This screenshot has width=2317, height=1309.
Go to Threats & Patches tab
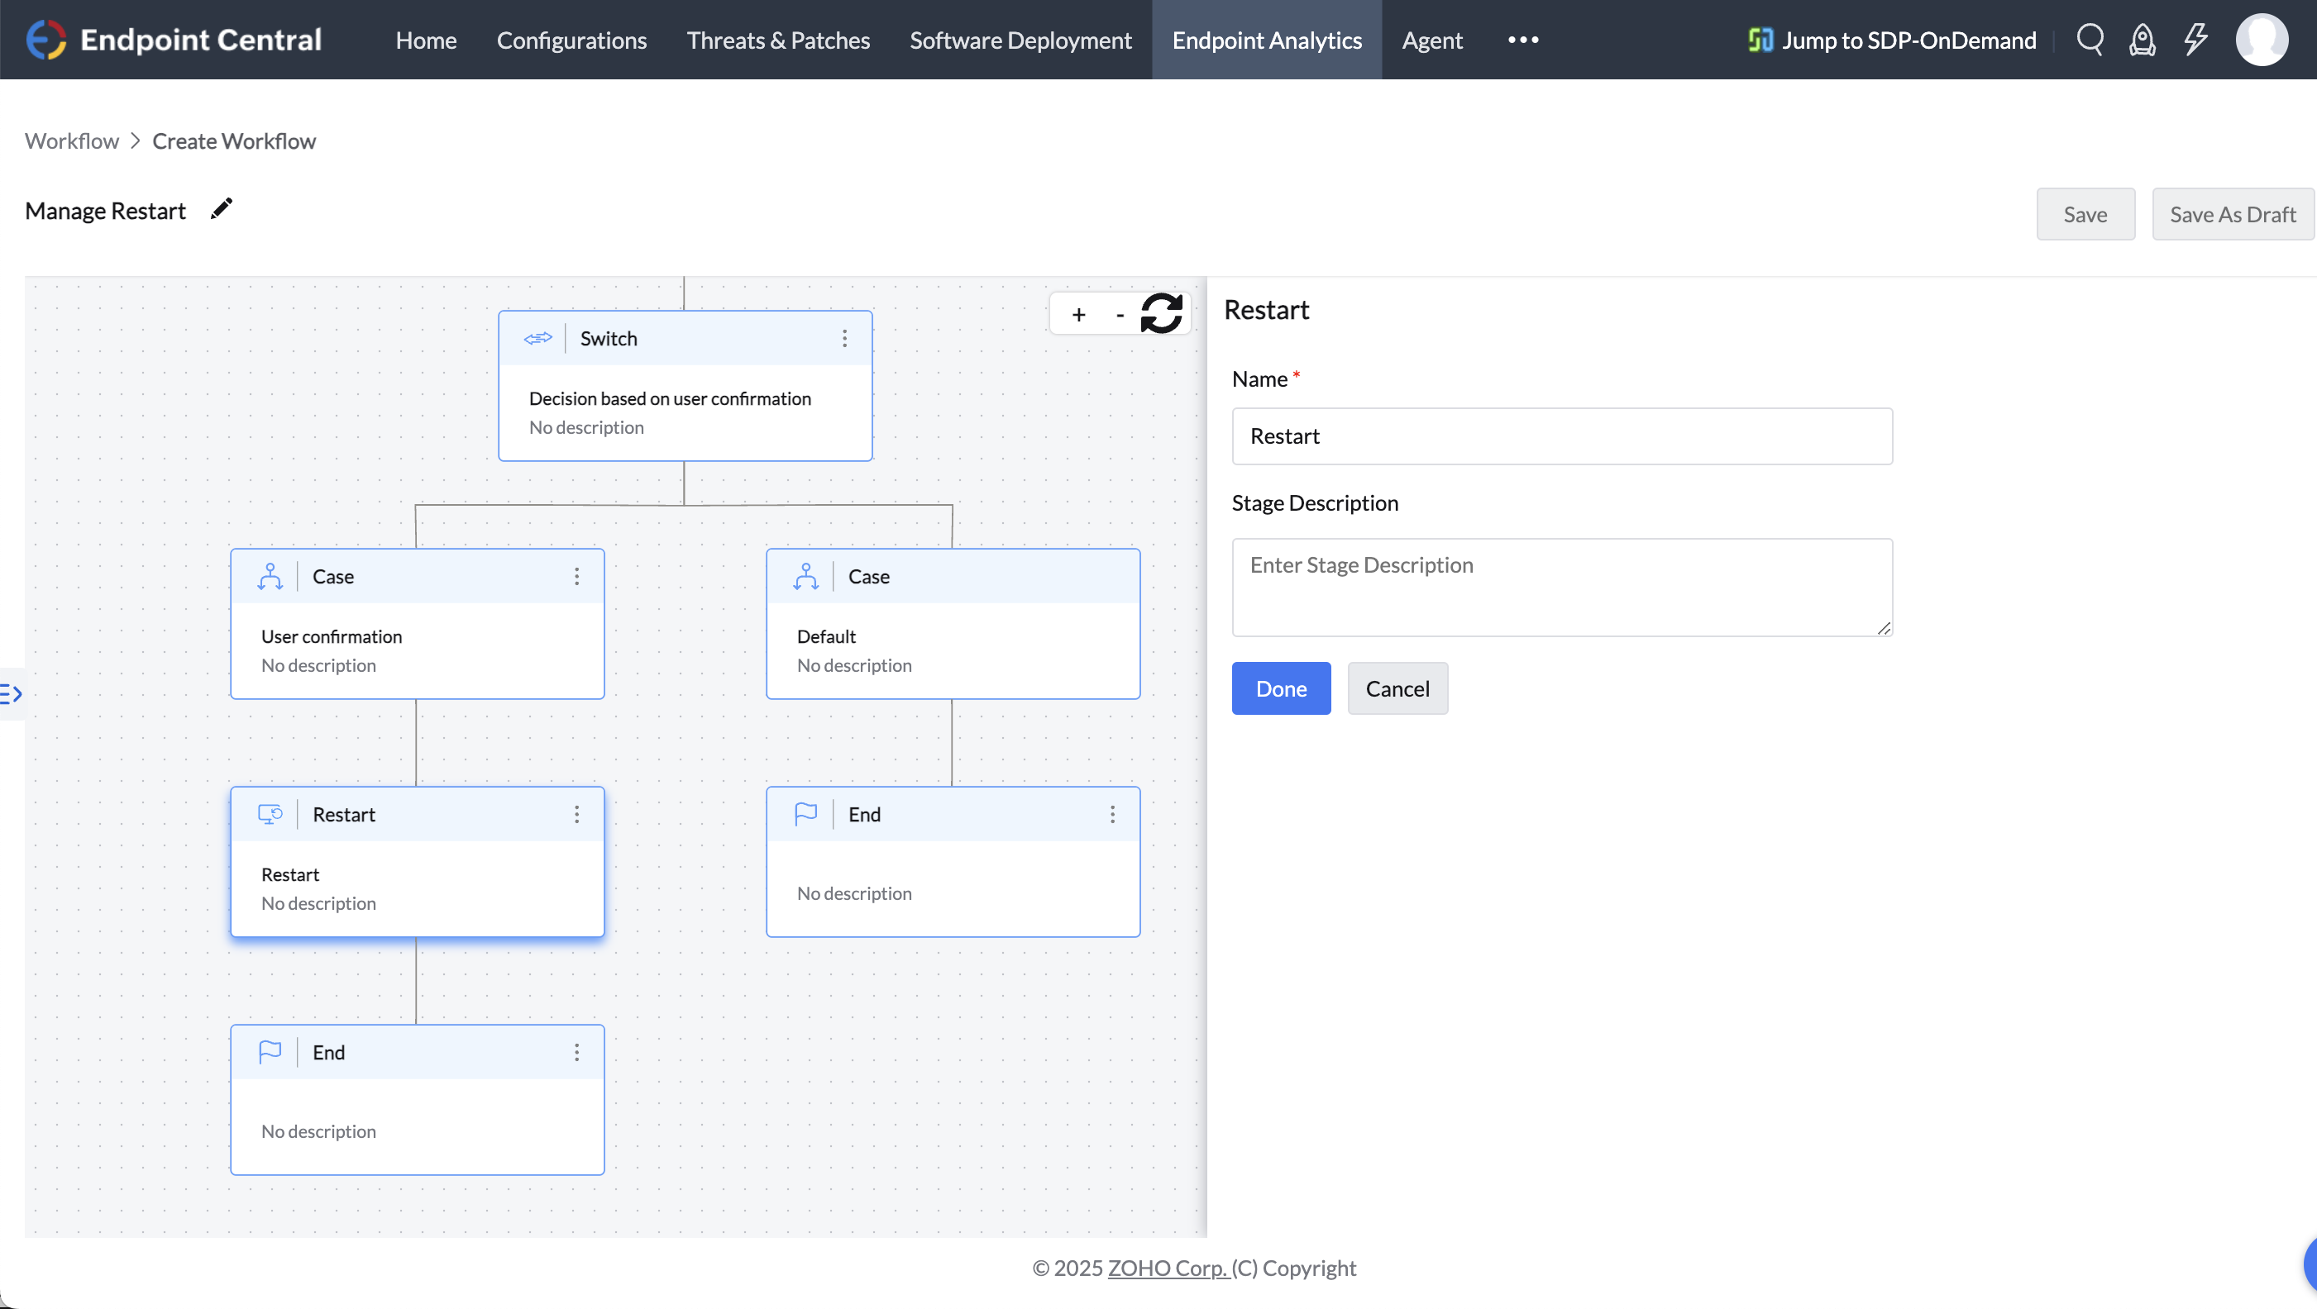coord(778,40)
